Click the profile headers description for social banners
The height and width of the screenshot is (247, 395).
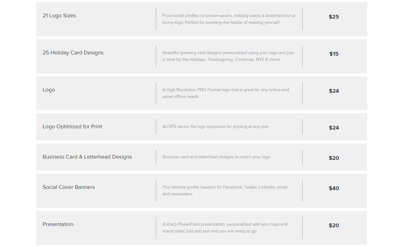pyautogui.click(x=225, y=190)
